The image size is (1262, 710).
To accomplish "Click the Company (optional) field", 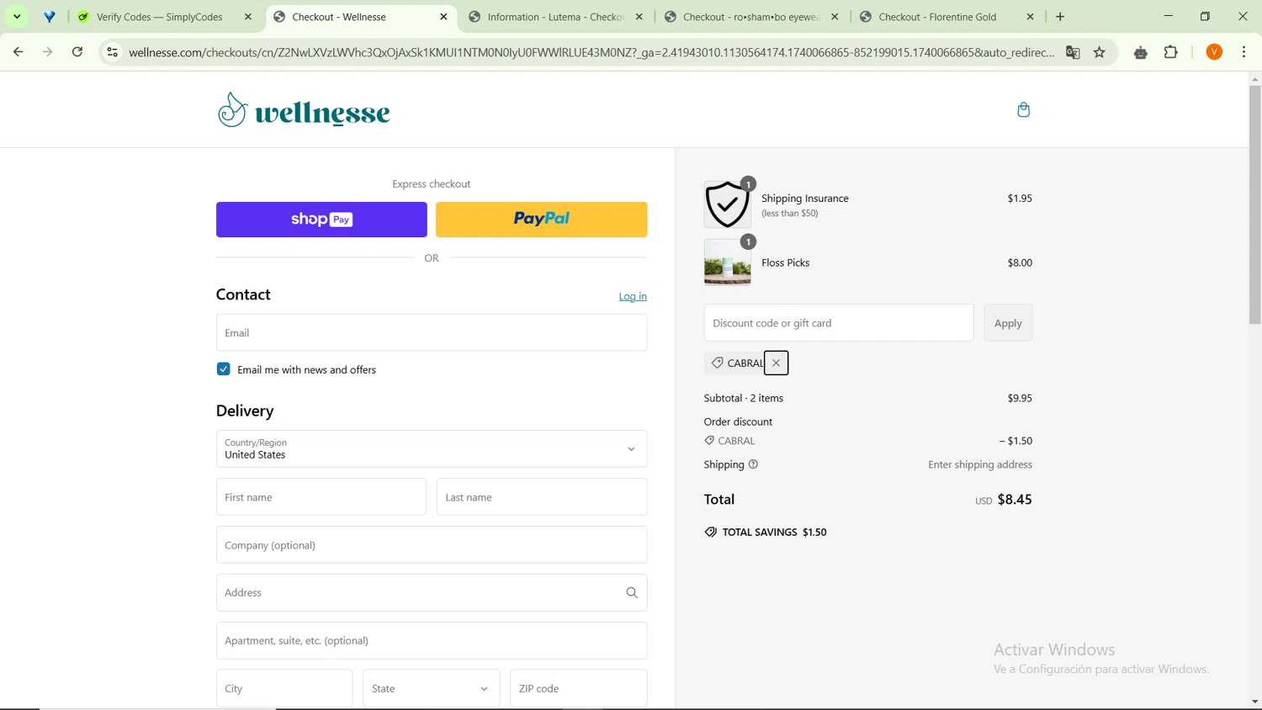I will [432, 545].
